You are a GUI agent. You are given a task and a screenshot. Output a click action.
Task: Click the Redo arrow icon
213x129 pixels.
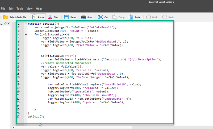[x=165, y=17]
